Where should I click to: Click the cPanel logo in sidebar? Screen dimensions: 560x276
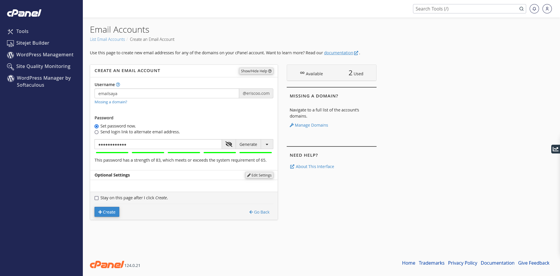(24, 13)
